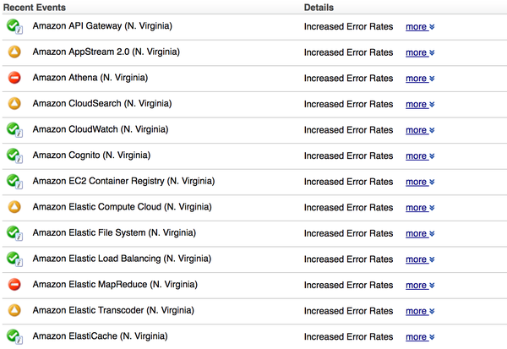
Task: Click the green resolved icon for Amazon API Gateway
Action: click(14, 26)
